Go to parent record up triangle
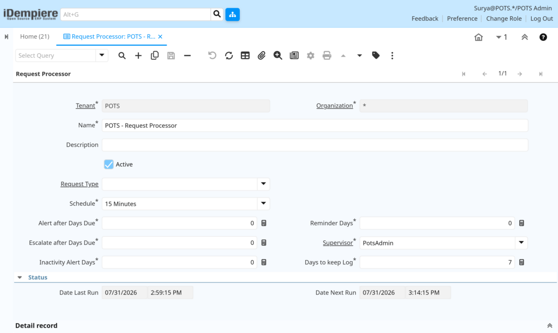 tap(343, 55)
